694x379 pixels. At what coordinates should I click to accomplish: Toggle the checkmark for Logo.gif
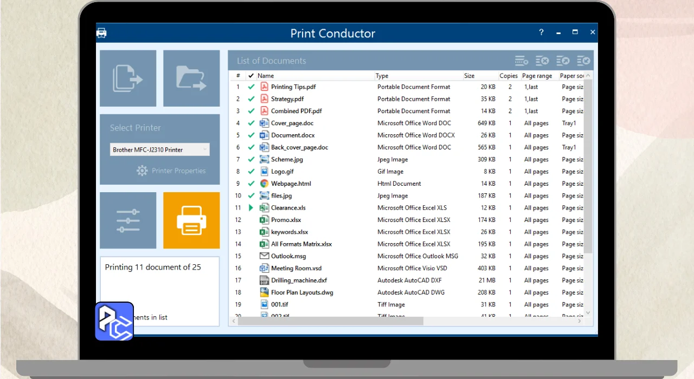point(251,171)
